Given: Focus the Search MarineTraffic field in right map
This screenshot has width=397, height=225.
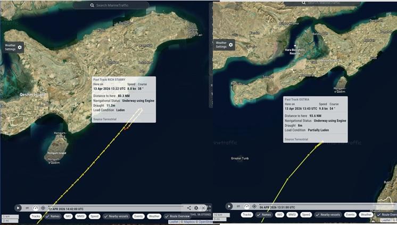Looking at the screenshot, I should 322,3.
